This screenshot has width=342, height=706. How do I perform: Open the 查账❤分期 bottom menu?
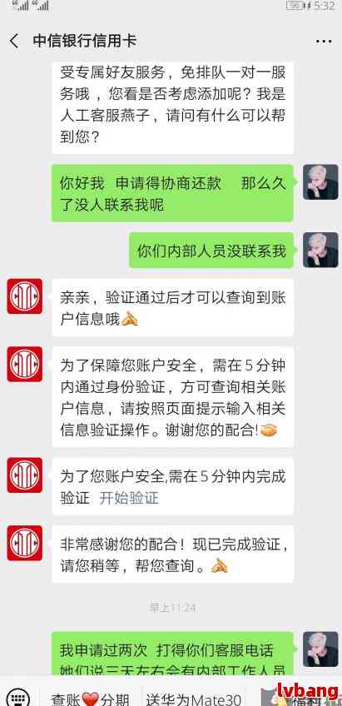[90, 699]
